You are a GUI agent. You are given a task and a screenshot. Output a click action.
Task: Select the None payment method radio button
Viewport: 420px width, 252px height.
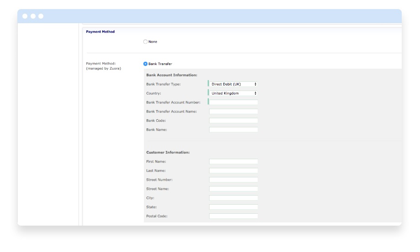point(146,42)
